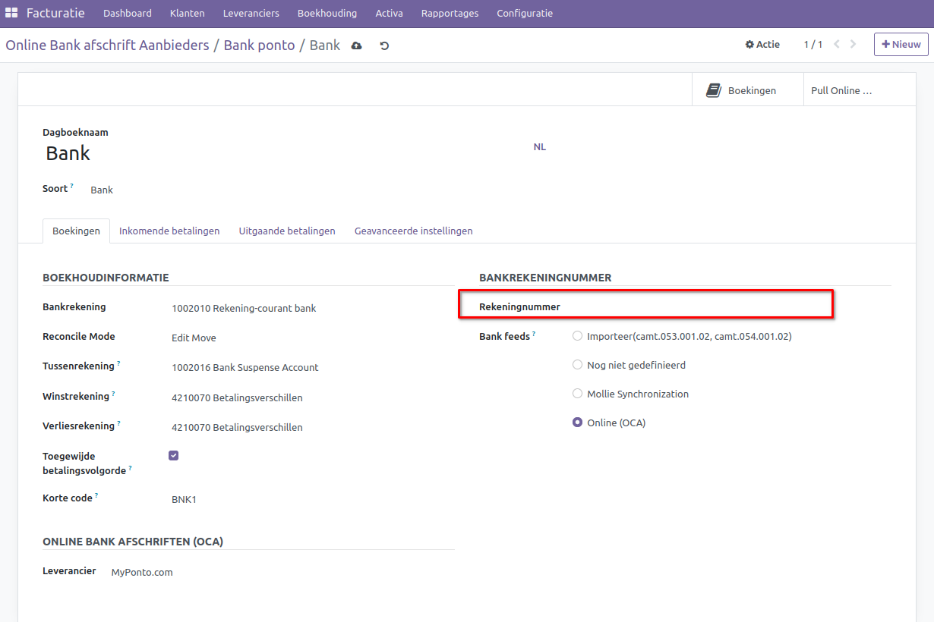Show tooltip for Tussenrekening help mark
The image size is (934, 622).
tap(118, 364)
